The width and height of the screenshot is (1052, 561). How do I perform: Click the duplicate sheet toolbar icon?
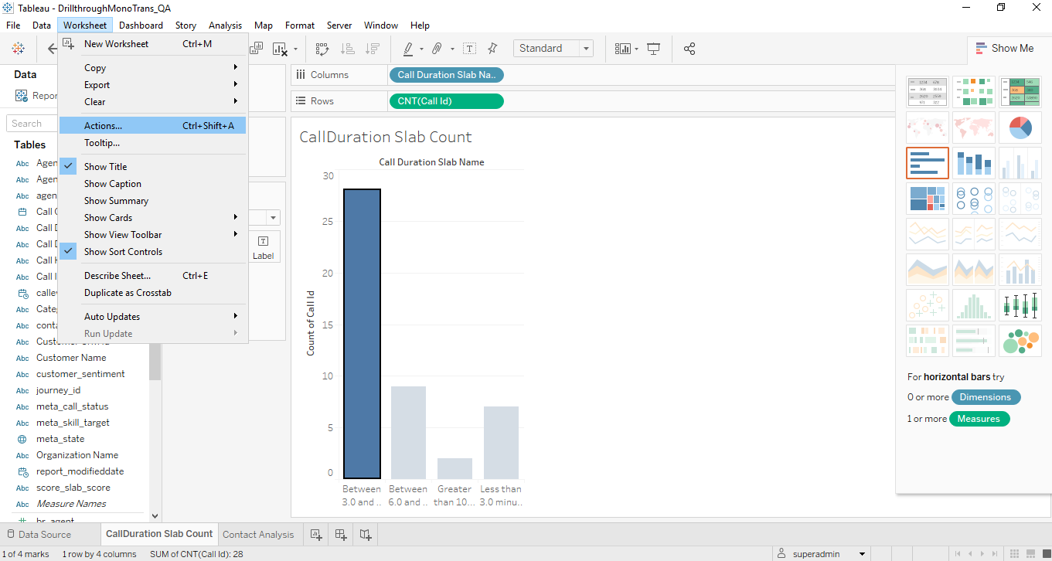255,49
